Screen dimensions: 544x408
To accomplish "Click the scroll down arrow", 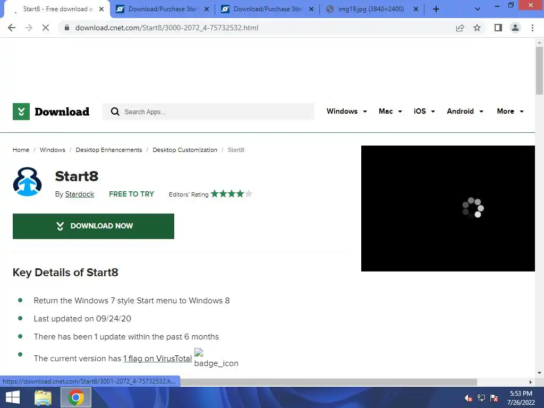I will click(x=539, y=373).
